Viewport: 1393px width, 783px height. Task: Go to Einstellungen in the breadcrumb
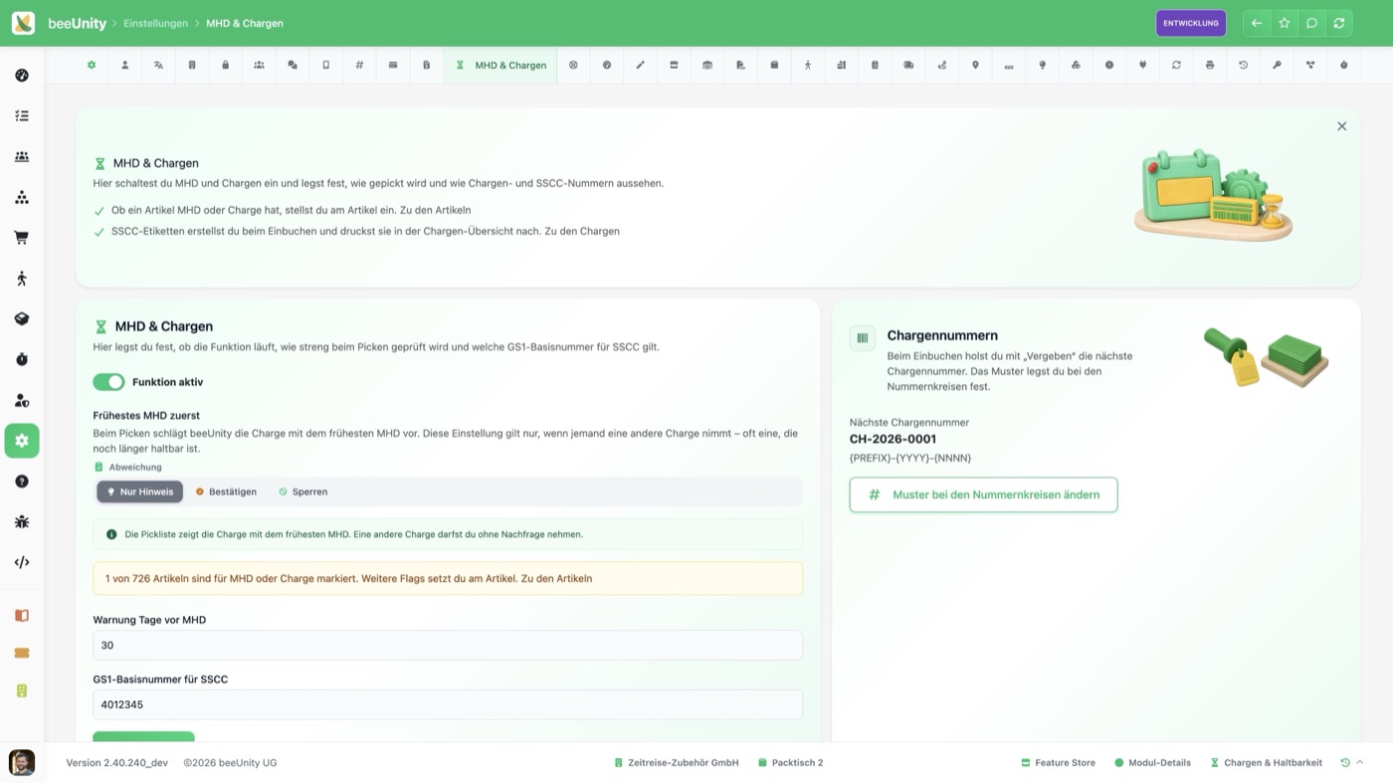click(x=155, y=23)
